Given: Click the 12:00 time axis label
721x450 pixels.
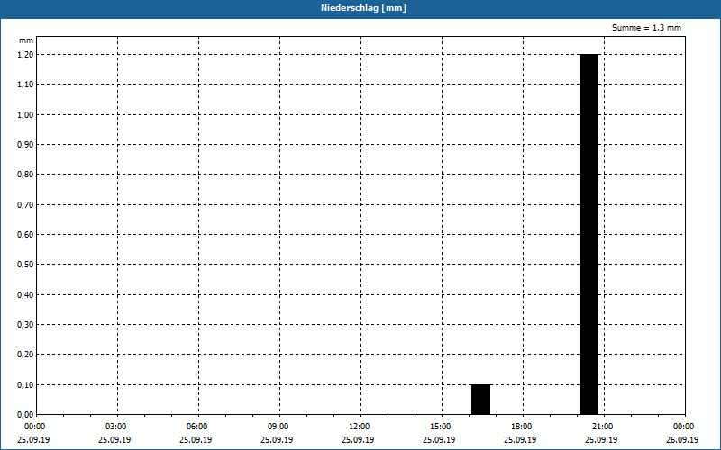Looking at the screenshot, I should point(359,427).
